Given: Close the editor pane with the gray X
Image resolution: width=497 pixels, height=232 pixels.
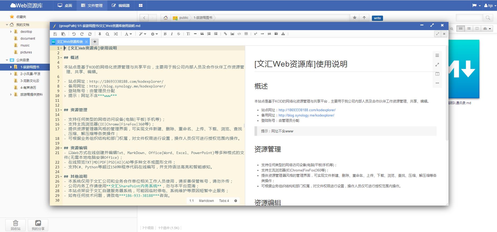Looking at the screenshot, I should point(444,34).
